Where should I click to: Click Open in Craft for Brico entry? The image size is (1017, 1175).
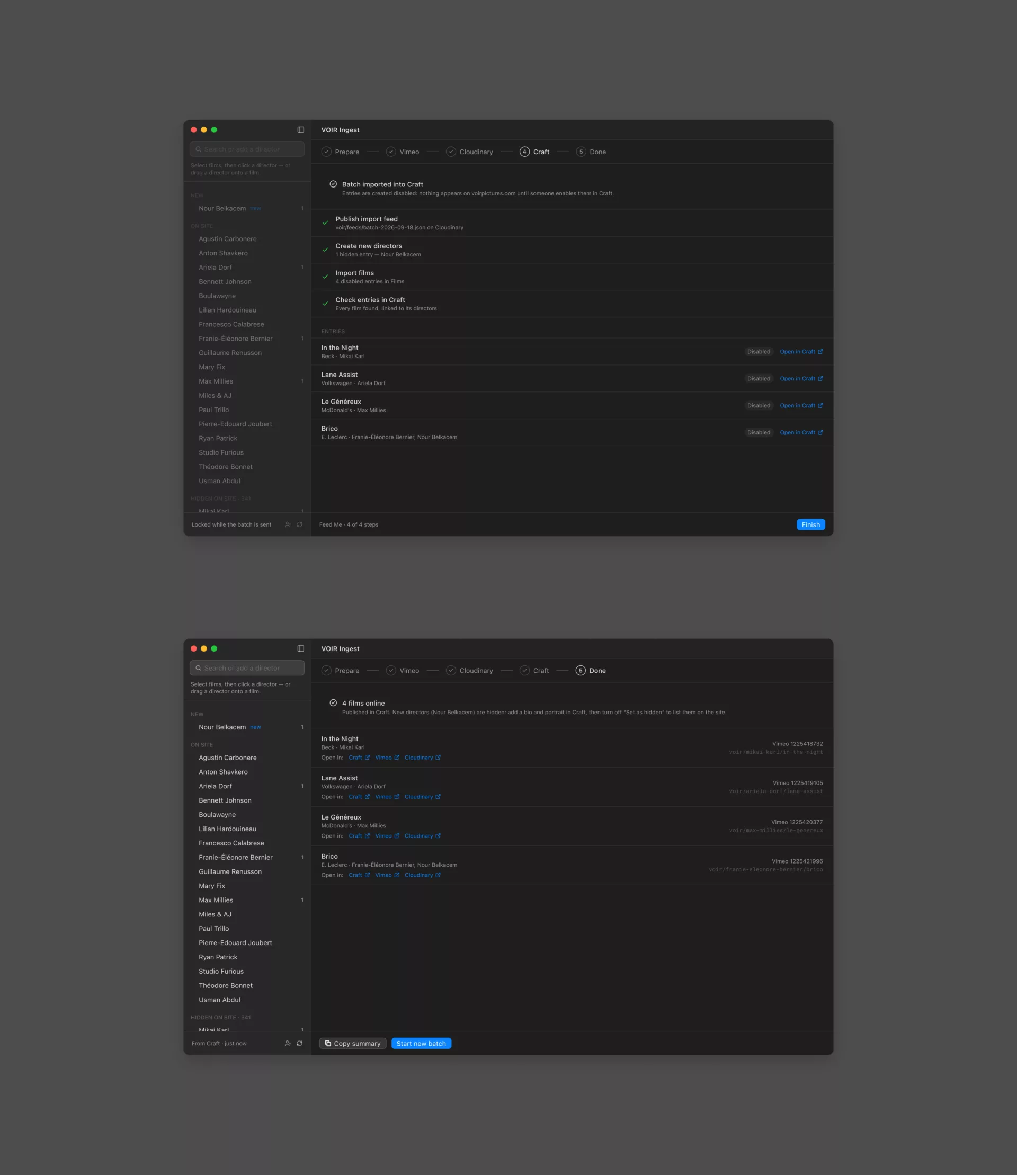[801, 432]
